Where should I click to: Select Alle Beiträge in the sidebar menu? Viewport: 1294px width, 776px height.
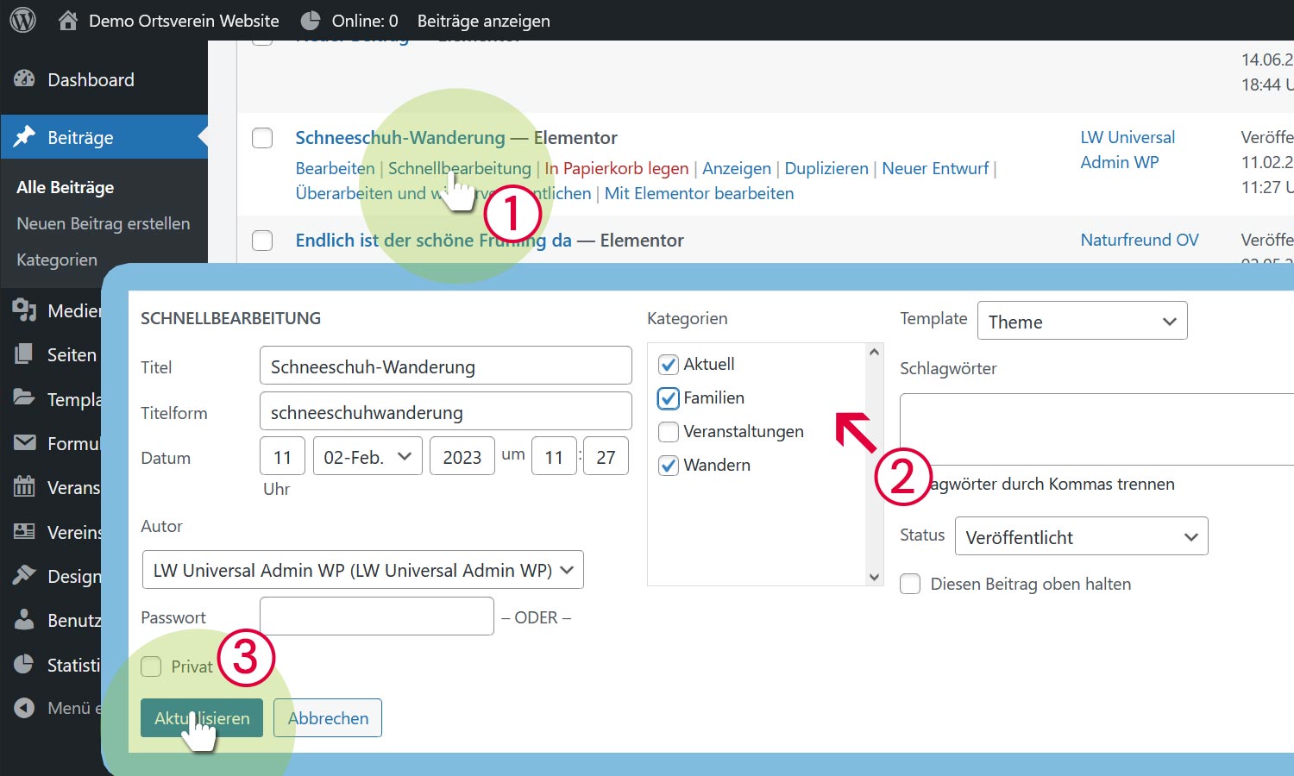pos(65,186)
